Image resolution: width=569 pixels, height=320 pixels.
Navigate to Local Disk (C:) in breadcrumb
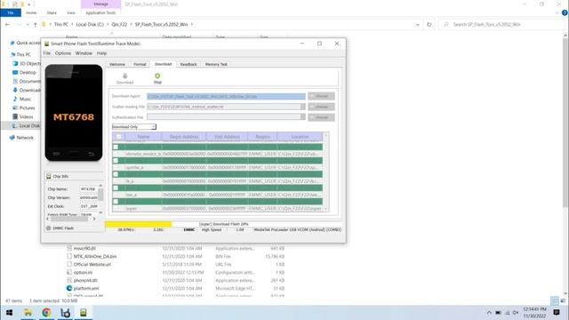[90, 24]
